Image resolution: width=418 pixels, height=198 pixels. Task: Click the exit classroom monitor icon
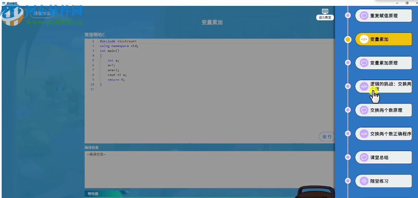pos(325,11)
